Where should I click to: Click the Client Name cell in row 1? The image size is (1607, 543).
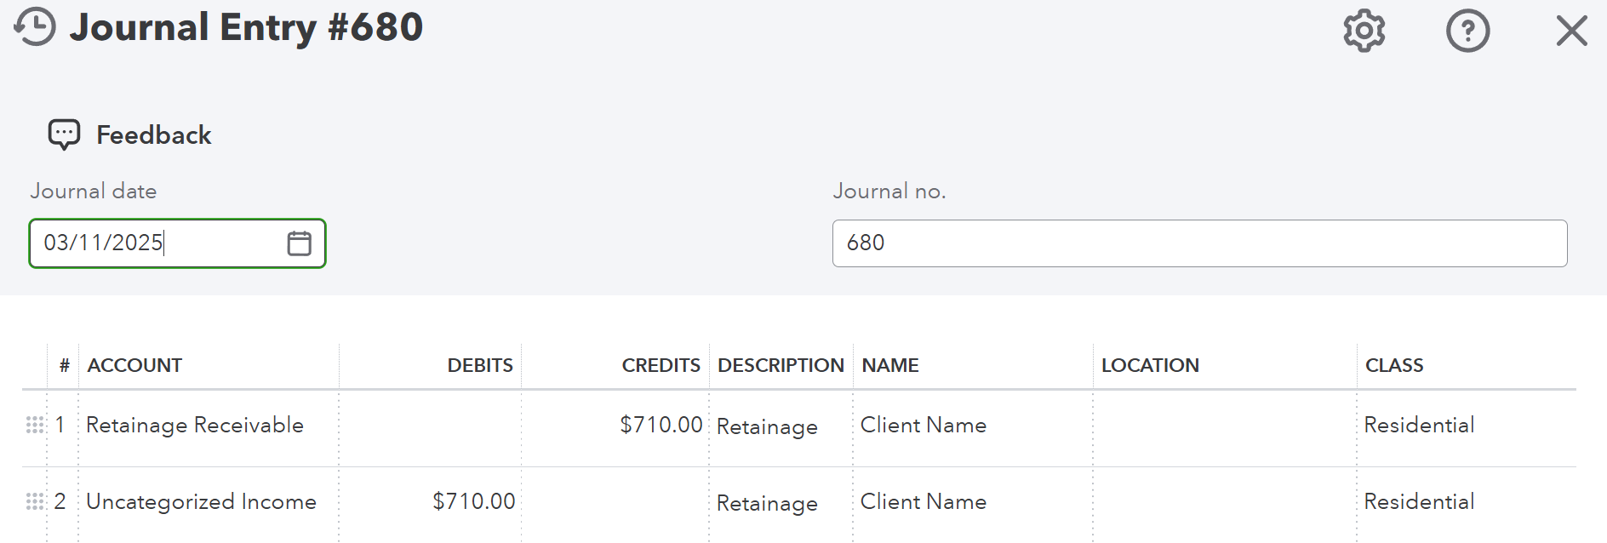pos(924,425)
